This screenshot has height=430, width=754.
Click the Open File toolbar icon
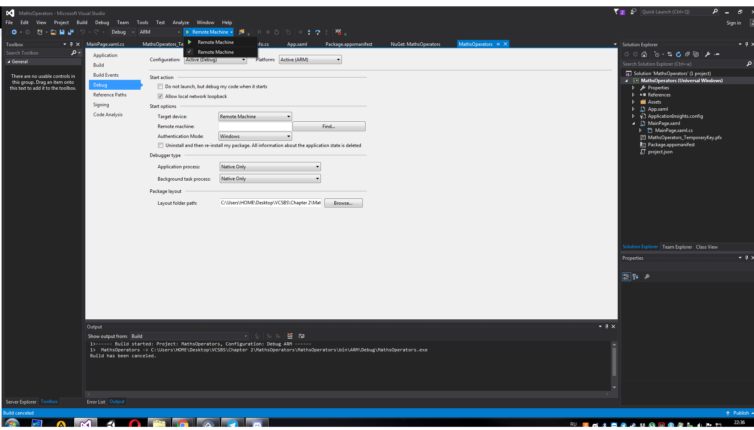53,32
